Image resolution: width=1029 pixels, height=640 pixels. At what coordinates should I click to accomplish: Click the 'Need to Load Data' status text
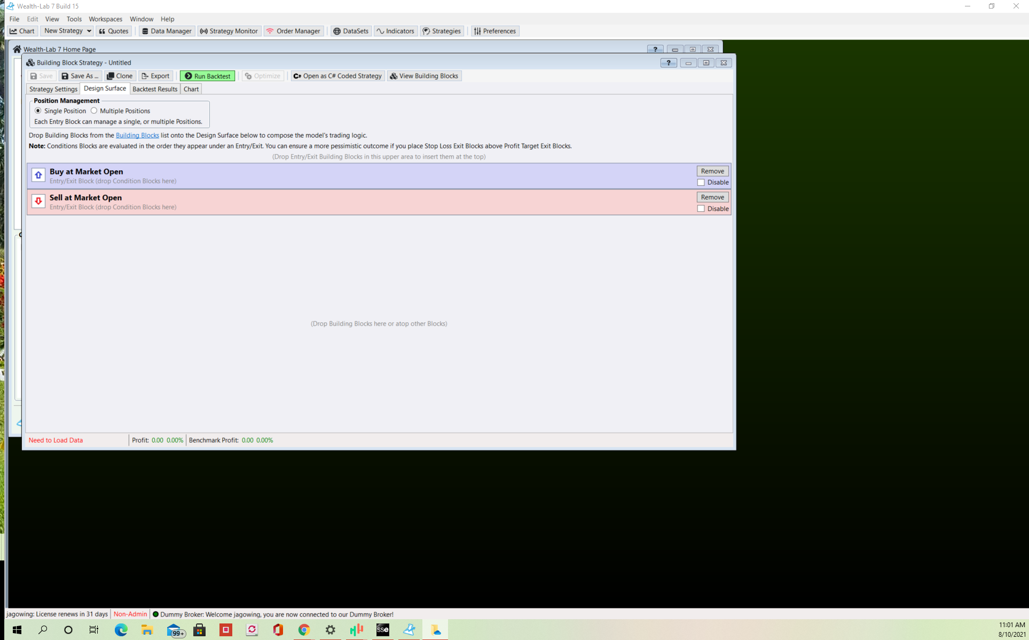click(x=56, y=440)
